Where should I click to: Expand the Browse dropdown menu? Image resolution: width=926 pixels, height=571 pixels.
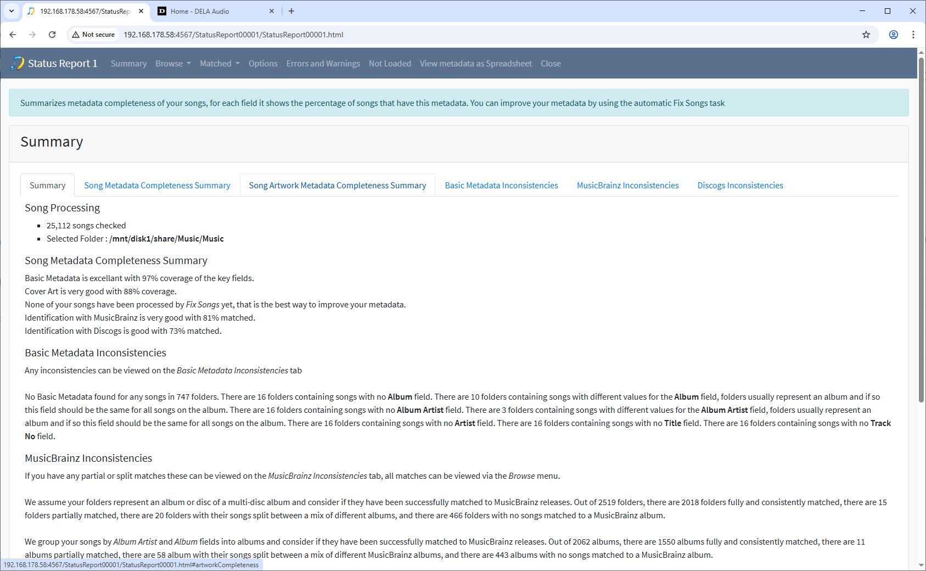pyautogui.click(x=173, y=64)
